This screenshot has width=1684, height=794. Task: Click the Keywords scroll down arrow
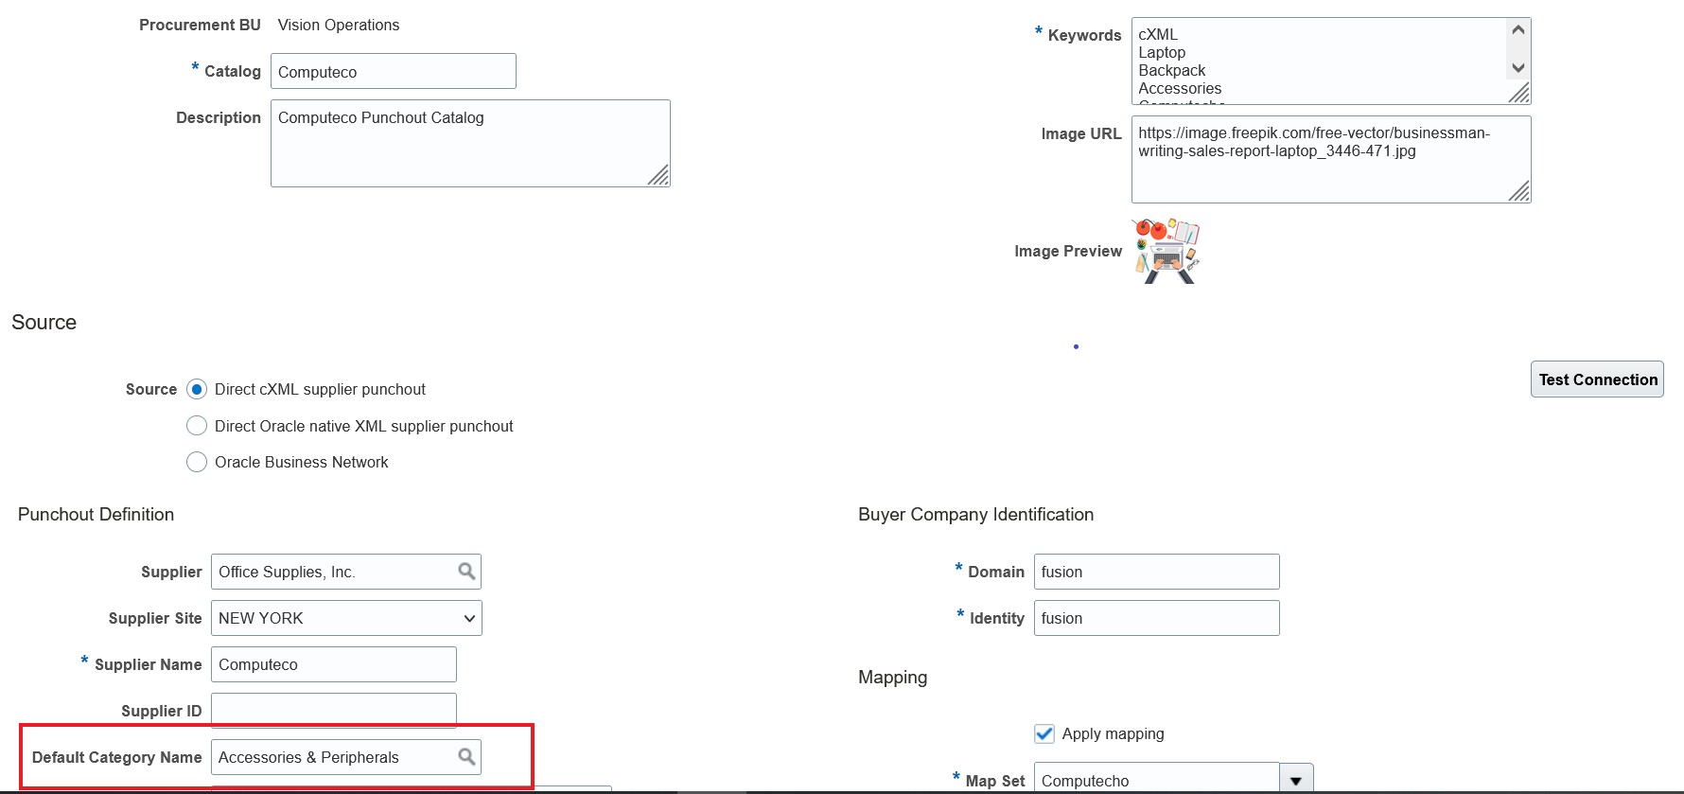click(1518, 68)
